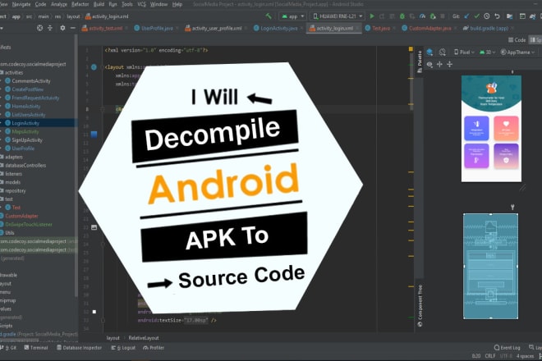Open the Git tool window at bottom
Screen dimensions: 542x361
pos(9,348)
